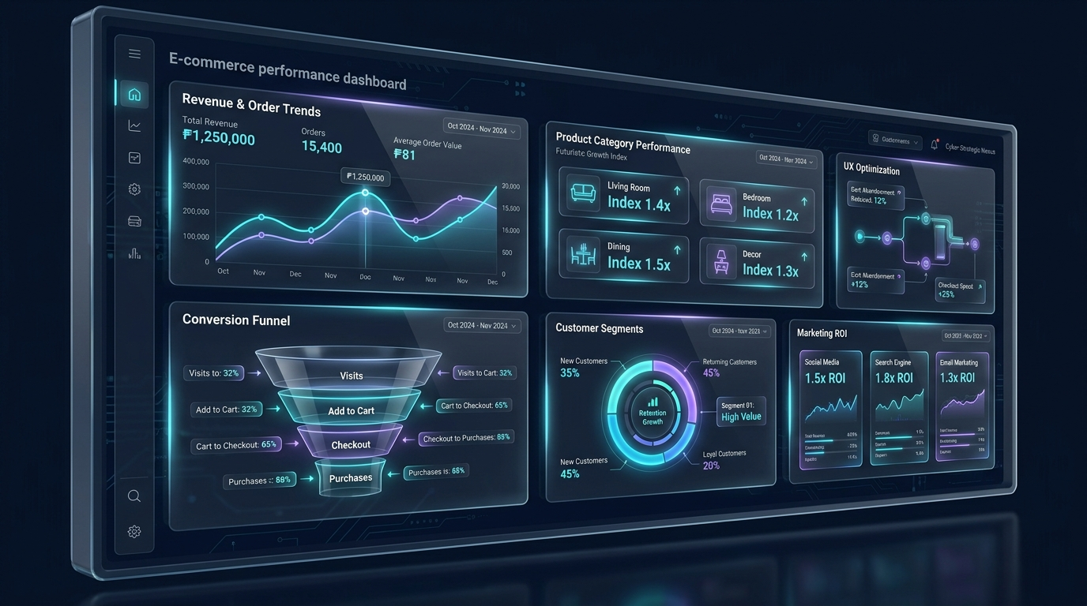Click the Living Room Index 1.4x value
The image size is (1087, 606).
638,204
